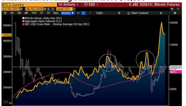
Task: Click the double-chevron collapse icon
Action: [x=119, y=13]
